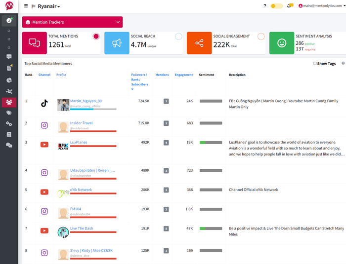This screenshot has height=264, width=346.
Task: Open the network graph sidebar icon
Action: (9, 91)
